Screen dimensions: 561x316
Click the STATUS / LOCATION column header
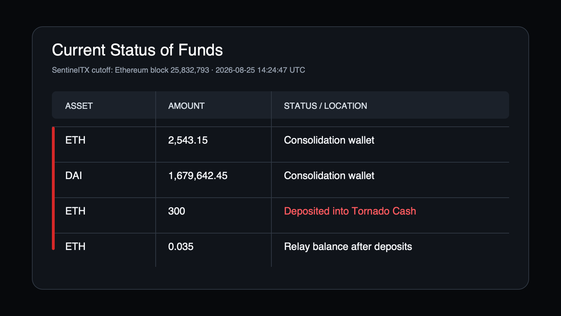[325, 106]
